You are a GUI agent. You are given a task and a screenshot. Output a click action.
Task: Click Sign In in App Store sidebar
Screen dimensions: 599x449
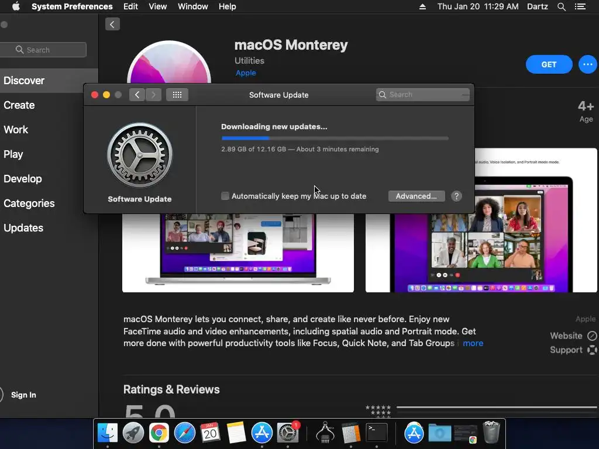(x=23, y=395)
